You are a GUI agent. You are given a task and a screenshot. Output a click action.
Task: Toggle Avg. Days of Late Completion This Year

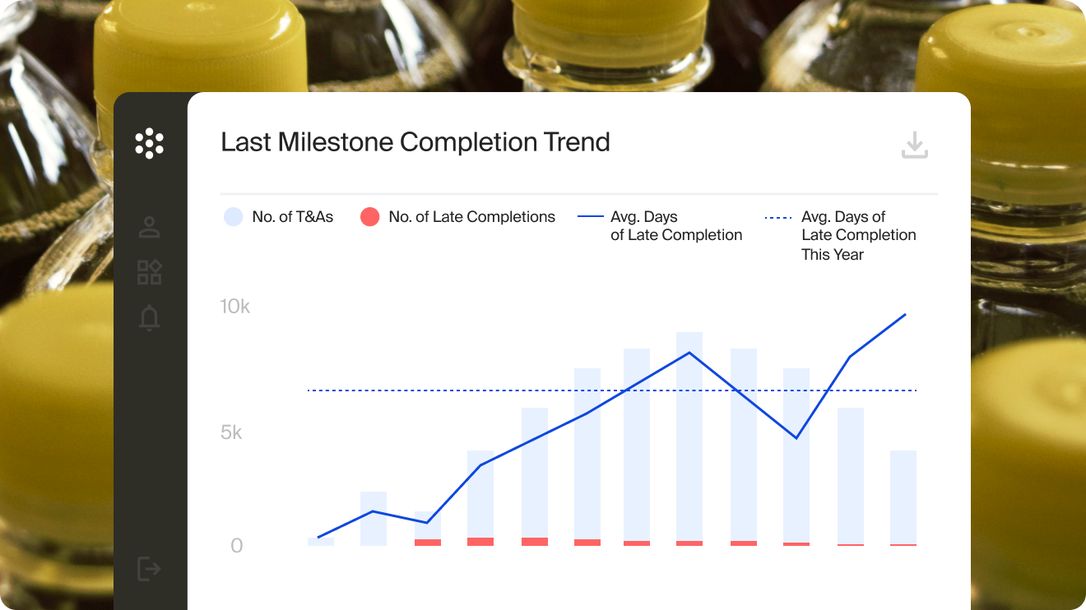[x=858, y=235]
